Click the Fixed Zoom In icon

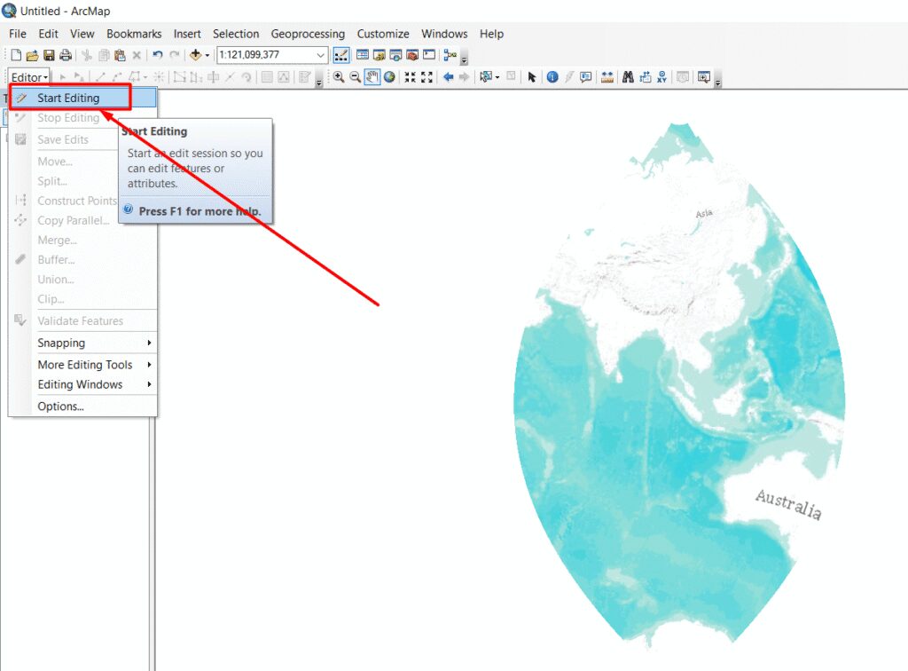(x=410, y=77)
